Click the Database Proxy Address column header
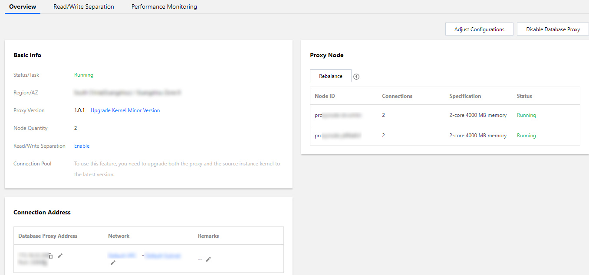The width and height of the screenshot is (589, 275). [x=48, y=236]
